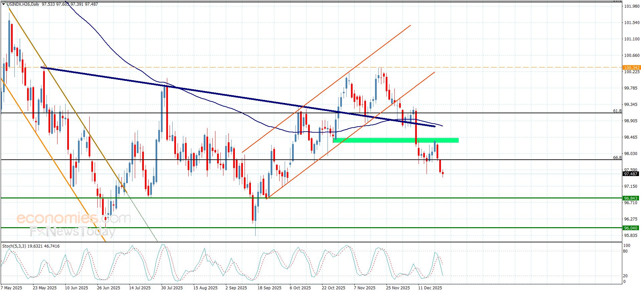The width and height of the screenshot is (641, 292).
Task: Click the 97.150 price axis label
Action: click(632, 186)
